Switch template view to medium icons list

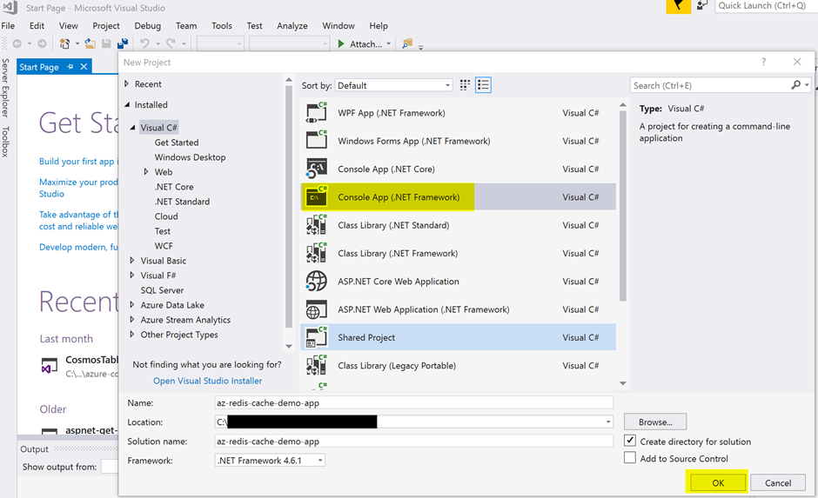[483, 85]
